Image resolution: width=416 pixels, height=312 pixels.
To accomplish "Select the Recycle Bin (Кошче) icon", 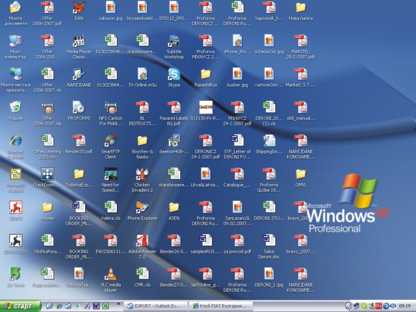I will coord(16,108).
